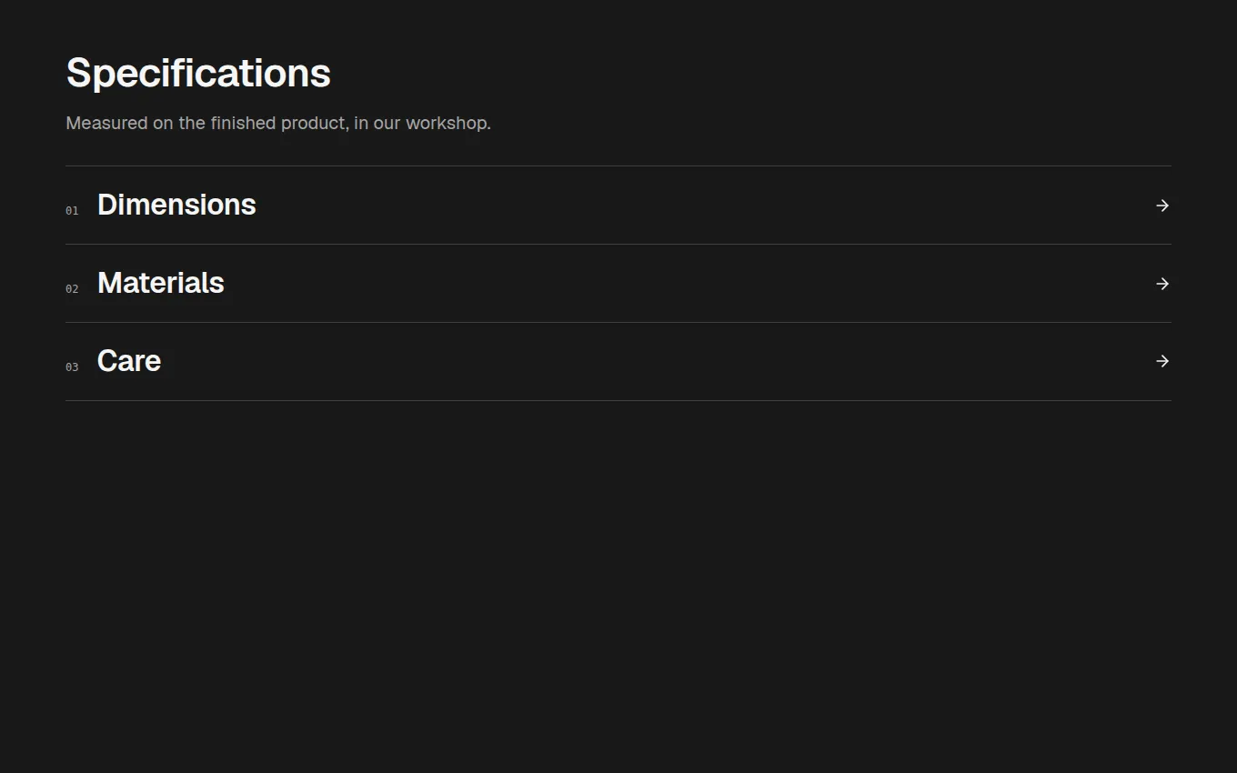This screenshot has height=773, width=1237.
Task: Expand the Materials accordion section
Action: (x=618, y=284)
